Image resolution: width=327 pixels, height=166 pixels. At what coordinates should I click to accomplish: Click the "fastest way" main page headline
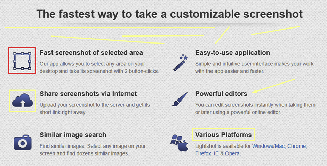pos(169,14)
